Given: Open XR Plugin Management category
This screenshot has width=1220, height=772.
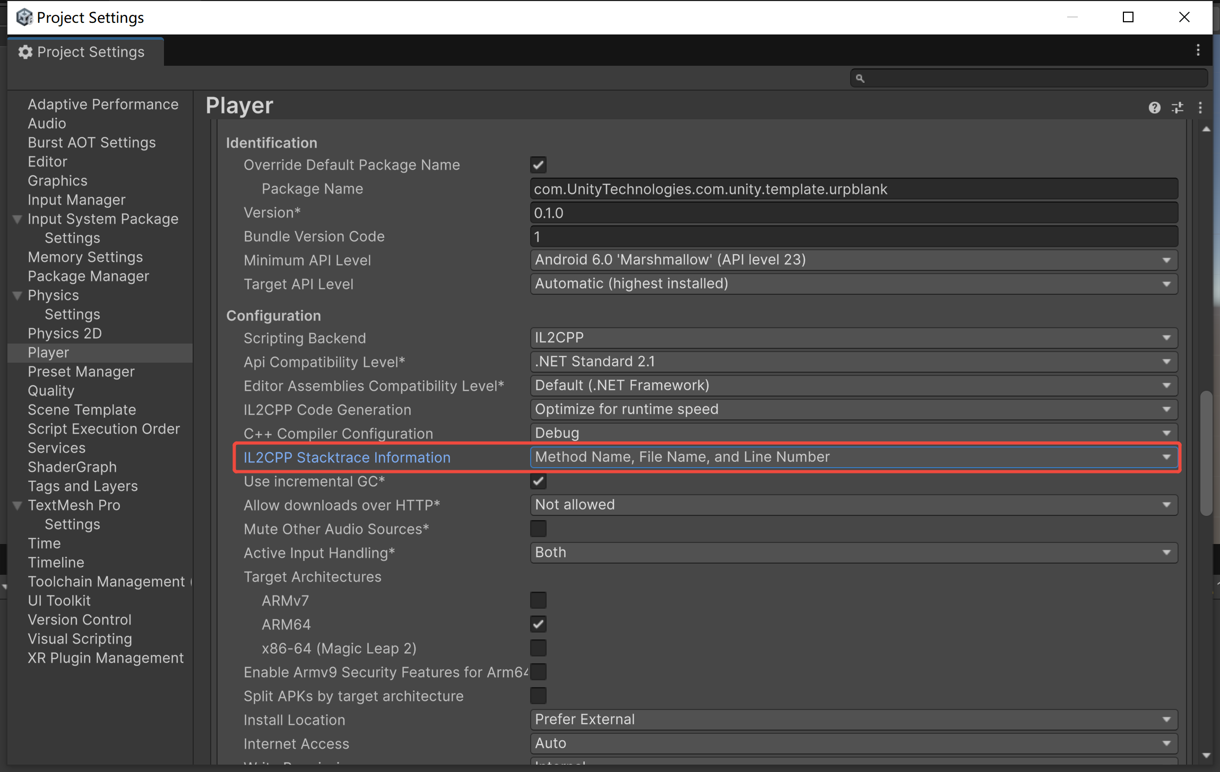Looking at the screenshot, I should (x=106, y=658).
